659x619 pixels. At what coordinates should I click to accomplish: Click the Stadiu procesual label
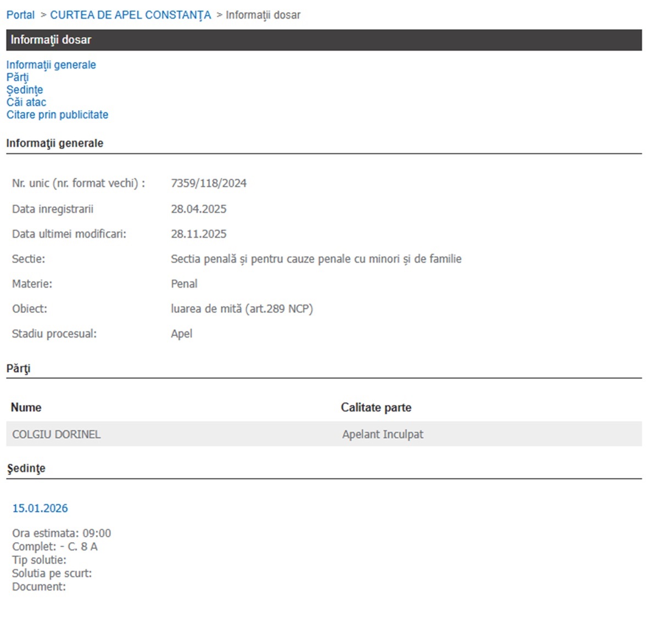(54, 334)
